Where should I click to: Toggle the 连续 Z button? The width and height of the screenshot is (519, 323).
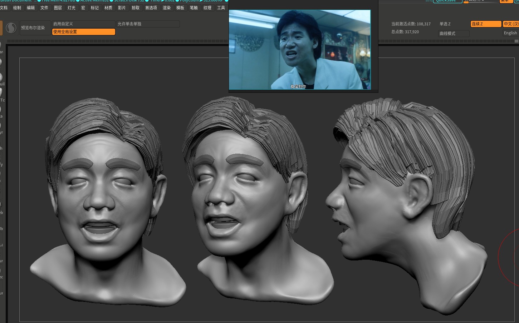click(486, 24)
